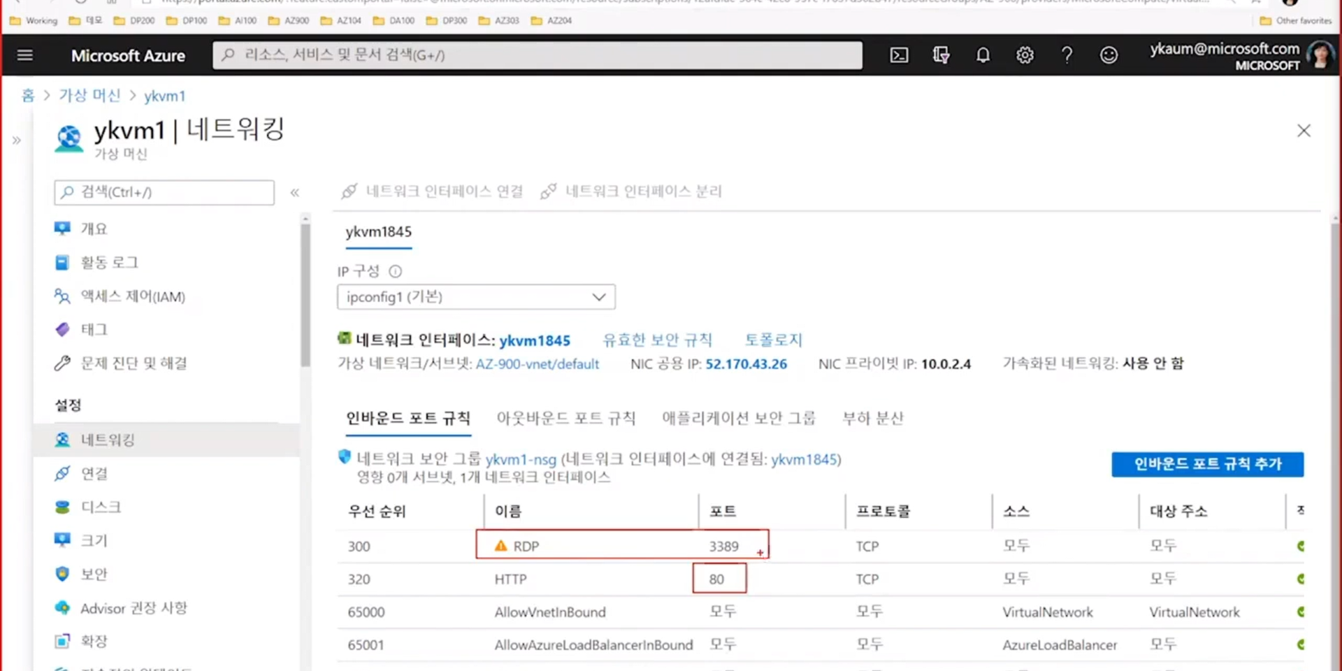Screen dimensions: 1342x671
Task: Click the 프로토콜 column header
Action: (883, 511)
